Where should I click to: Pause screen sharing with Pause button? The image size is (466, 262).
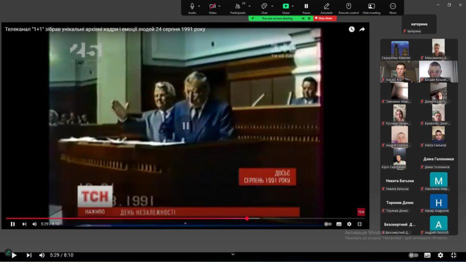[306, 7]
